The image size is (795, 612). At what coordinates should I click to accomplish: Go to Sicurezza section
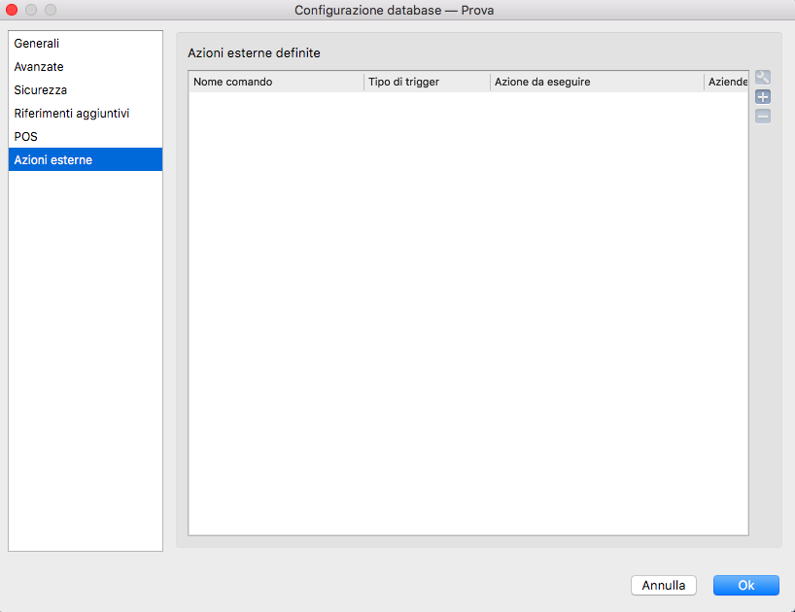click(x=41, y=90)
